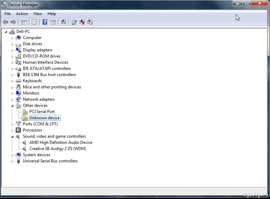The width and height of the screenshot is (270, 199).
Task: Expand the Display adapters node
Action: 12,50
